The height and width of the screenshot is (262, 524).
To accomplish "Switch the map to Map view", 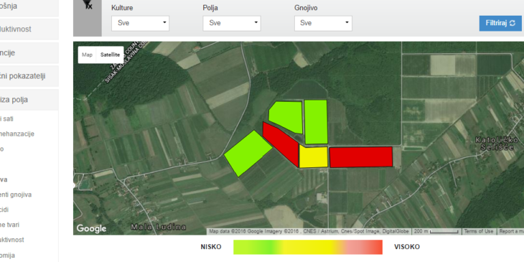I will [87, 55].
